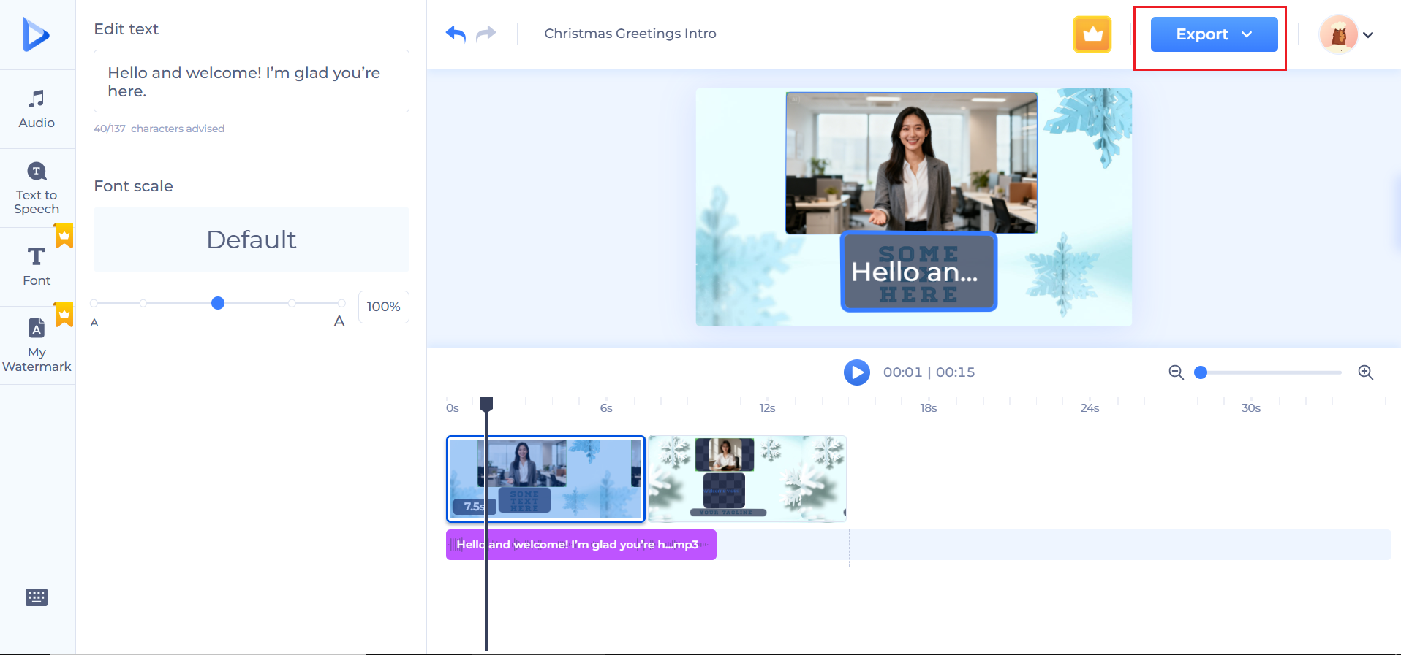Expand the account menu chevron
The image size is (1401, 655).
[1368, 35]
